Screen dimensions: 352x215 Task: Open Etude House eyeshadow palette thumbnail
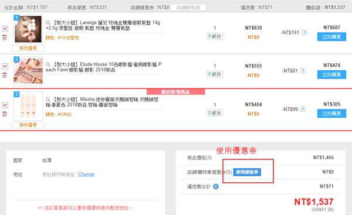(28, 71)
